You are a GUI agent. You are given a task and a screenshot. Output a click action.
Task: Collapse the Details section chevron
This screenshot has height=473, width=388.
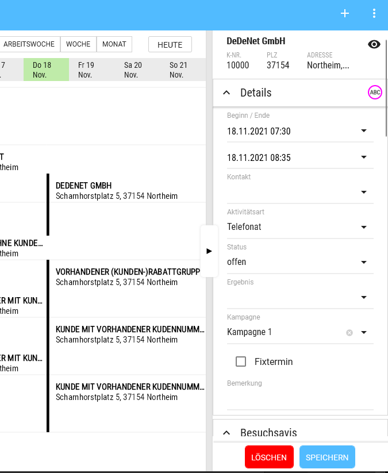point(226,93)
